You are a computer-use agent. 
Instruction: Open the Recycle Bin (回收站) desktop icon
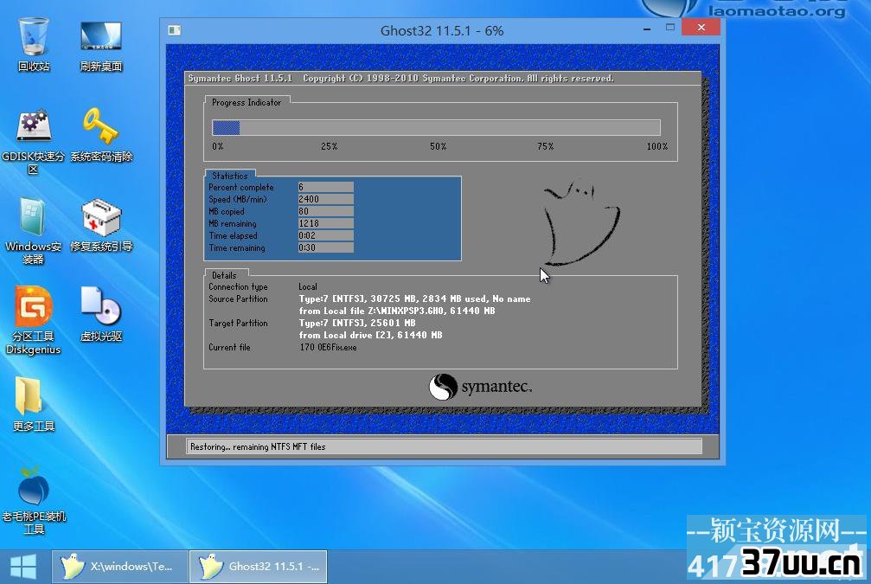pos(34,44)
